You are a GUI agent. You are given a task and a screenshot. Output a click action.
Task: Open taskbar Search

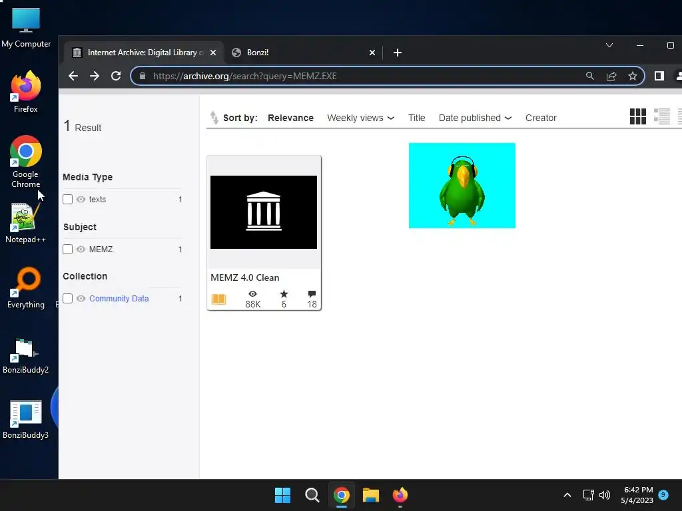point(312,495)
